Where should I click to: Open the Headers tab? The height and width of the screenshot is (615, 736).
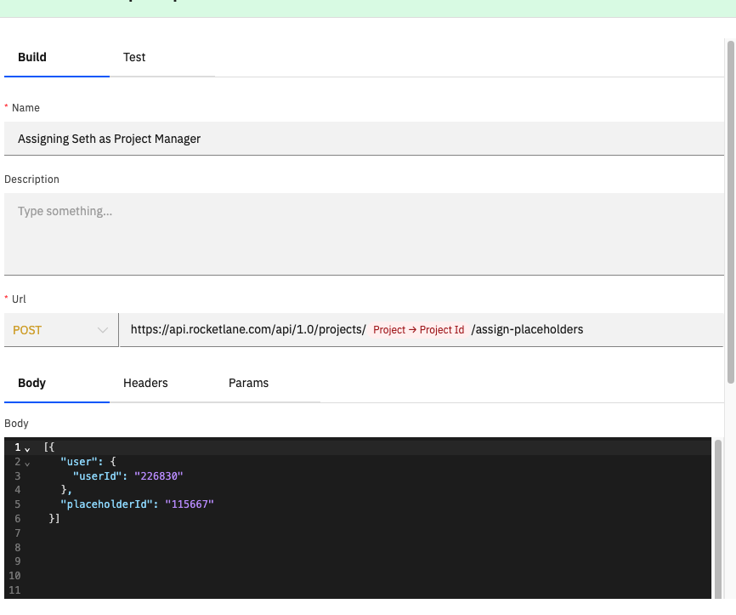coord(145,383)
